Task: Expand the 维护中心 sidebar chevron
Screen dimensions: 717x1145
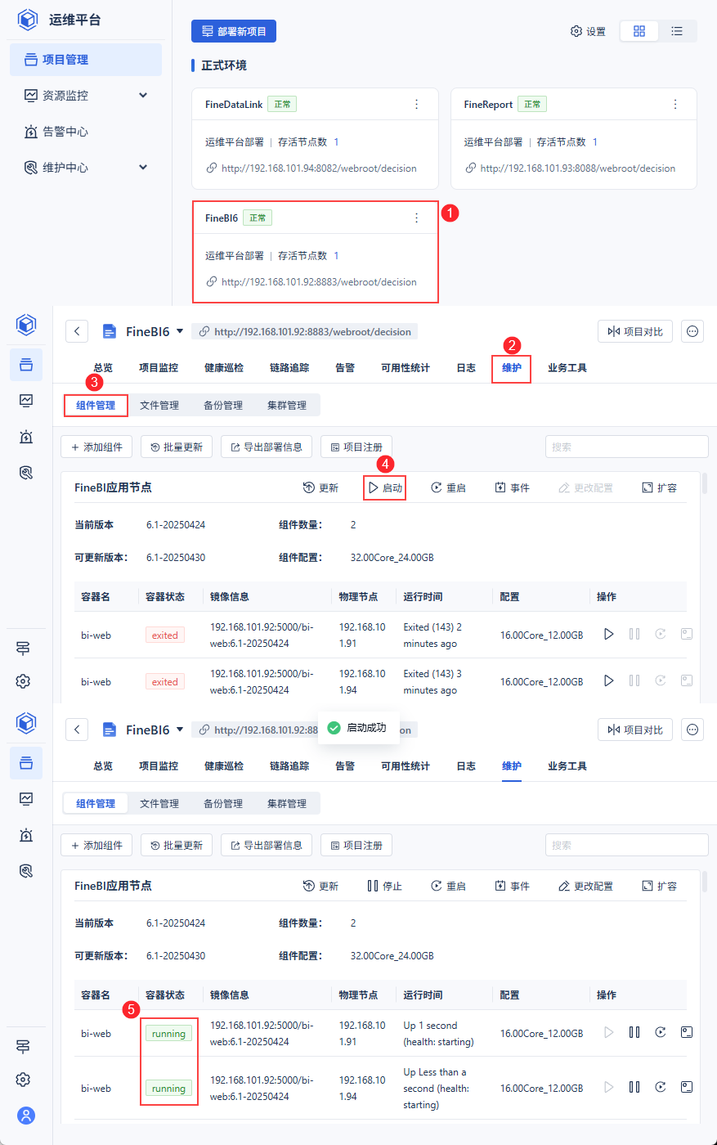Action: (x=143, y=168)
